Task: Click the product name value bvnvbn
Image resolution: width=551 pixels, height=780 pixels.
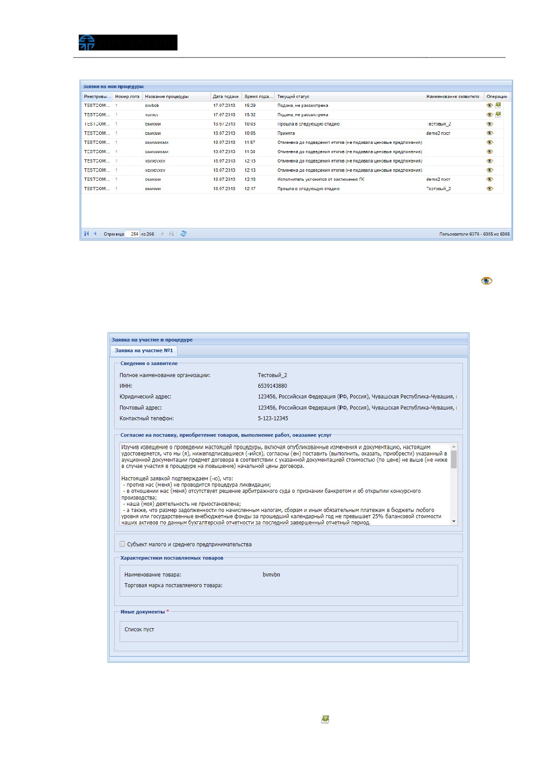Action: [x=271, y=575]
